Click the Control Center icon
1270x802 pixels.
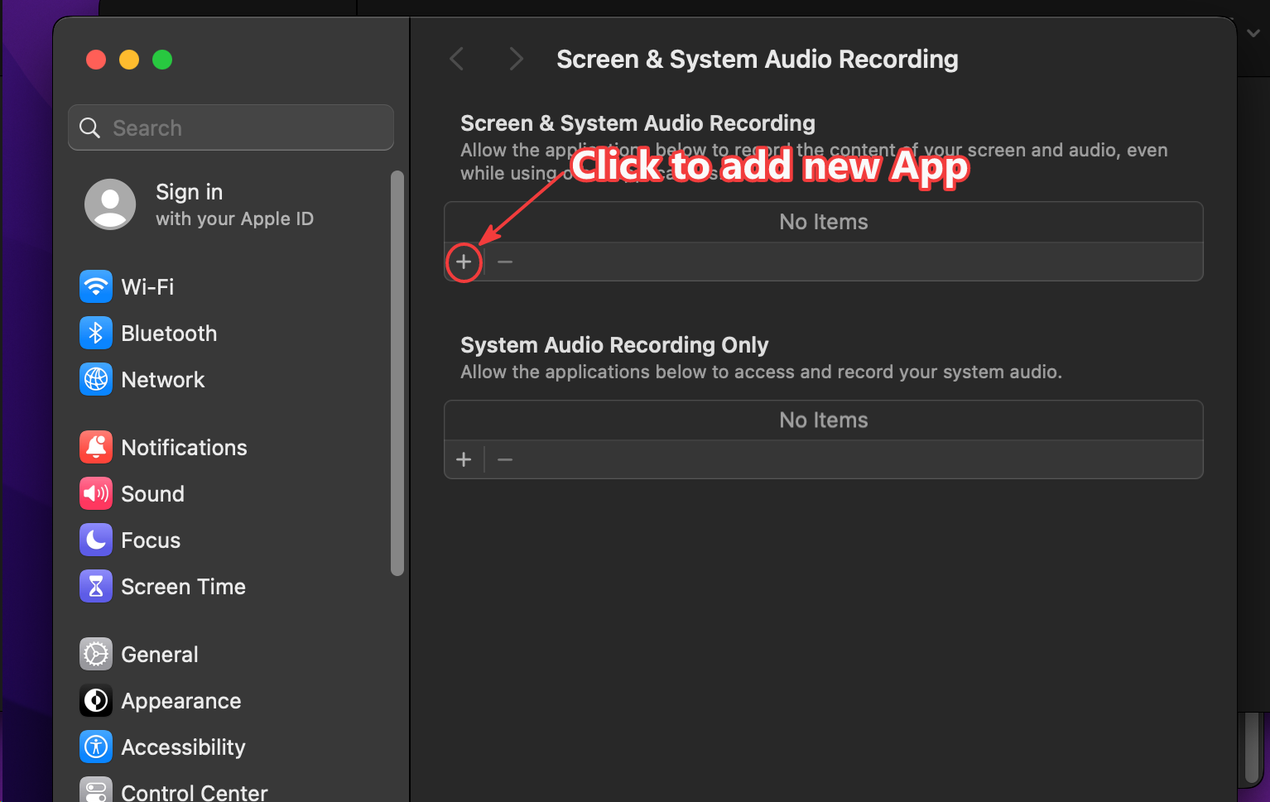point(96,790)
